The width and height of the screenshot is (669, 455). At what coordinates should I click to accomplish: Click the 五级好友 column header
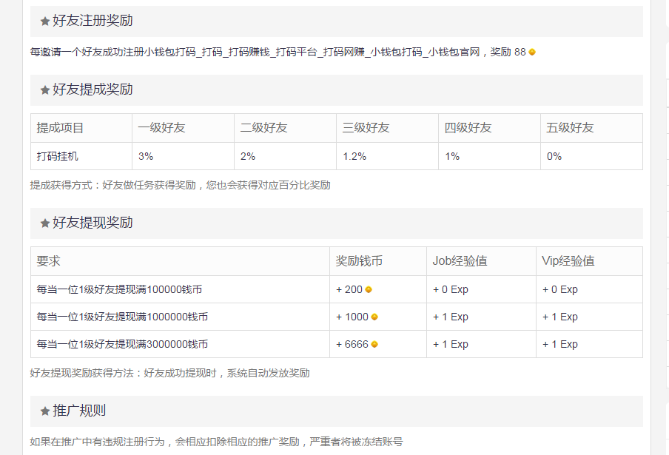(591, 128)
